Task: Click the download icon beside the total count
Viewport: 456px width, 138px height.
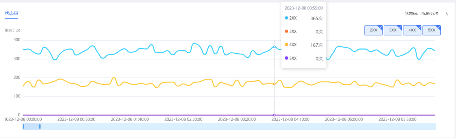Action: coord(446,14)
